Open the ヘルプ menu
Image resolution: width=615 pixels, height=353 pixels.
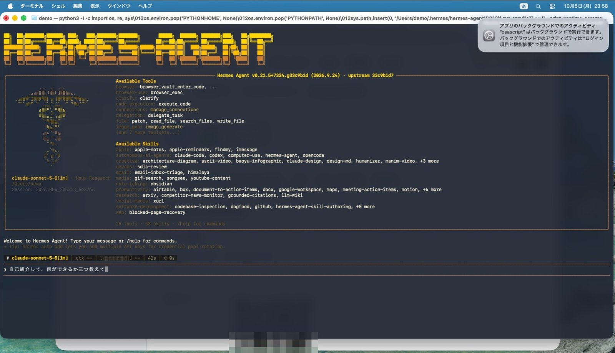click(145, 6)
